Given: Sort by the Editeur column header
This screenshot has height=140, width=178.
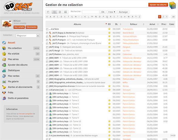Looking at the screenshot, I should pos(134,24).
